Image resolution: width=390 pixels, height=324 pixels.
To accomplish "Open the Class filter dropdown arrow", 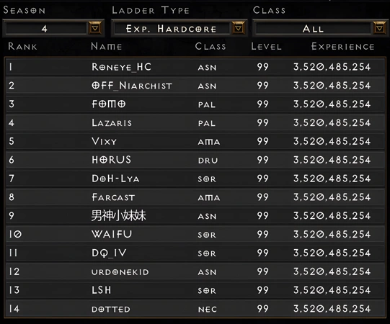I will click(x=379, y=28).
